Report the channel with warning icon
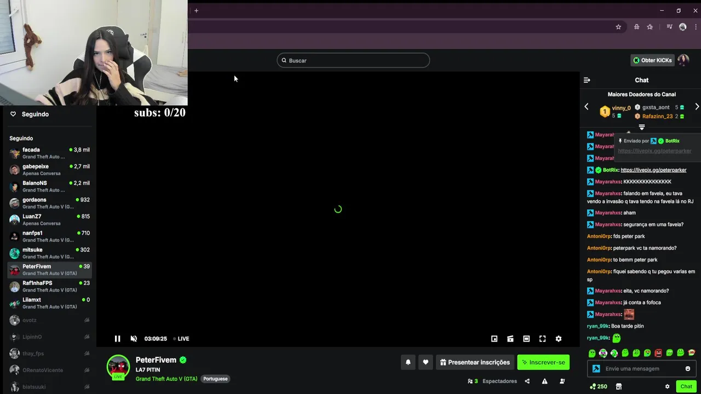Screen dimensions: 701x394 click(544, 381)
